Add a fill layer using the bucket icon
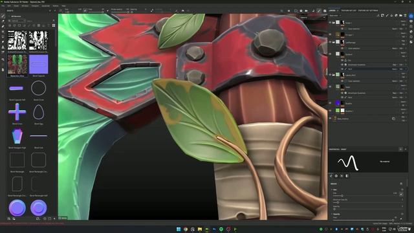Viewport: 414px width, 233px height. pos(391,16)
